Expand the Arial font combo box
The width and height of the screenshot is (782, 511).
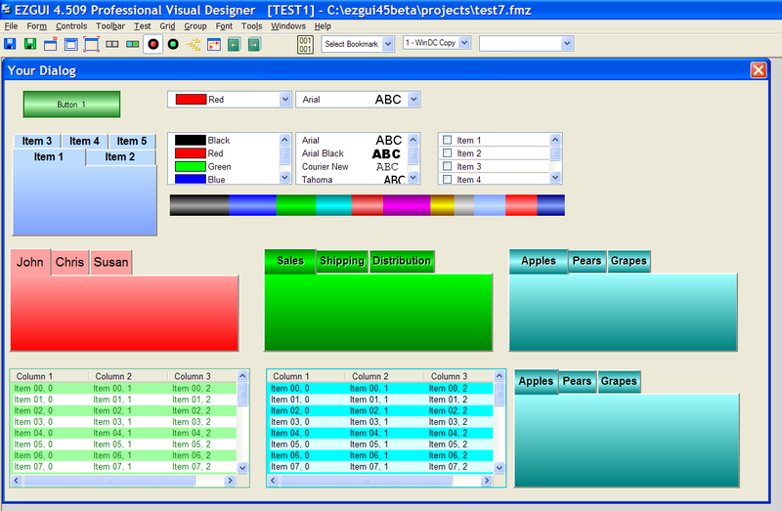(x=413, y=100)
